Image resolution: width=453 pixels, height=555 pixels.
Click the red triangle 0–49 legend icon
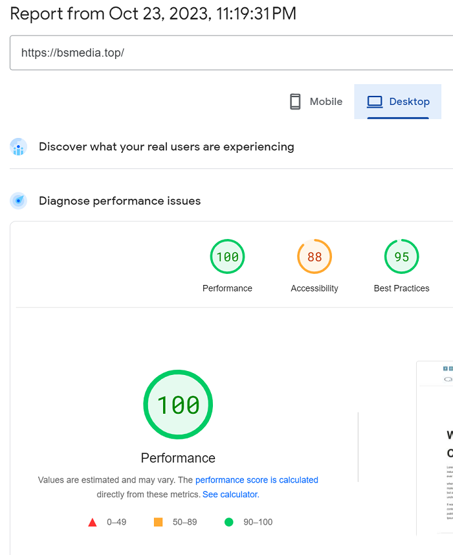[x=93, y=523]
